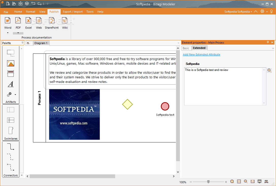Publish documentation to Excel

coord(28,23)
